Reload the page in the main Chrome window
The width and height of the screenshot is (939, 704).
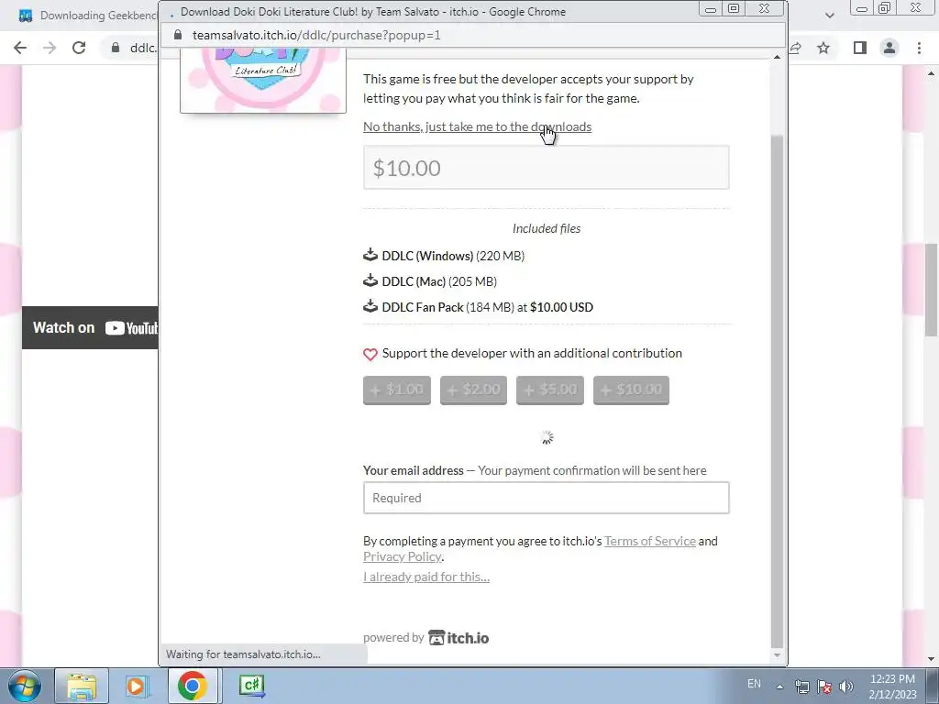[79, 48]
